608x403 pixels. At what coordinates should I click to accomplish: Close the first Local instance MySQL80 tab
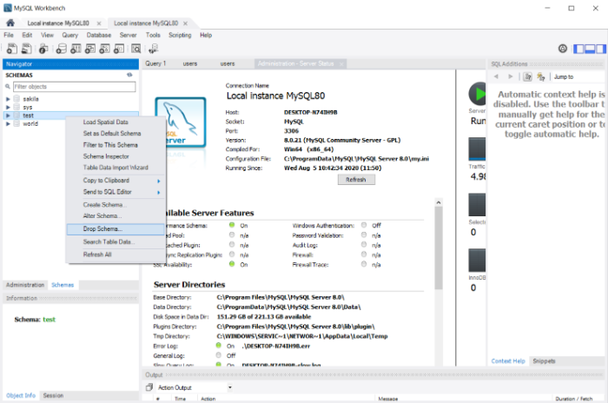(x=99, y=23)
